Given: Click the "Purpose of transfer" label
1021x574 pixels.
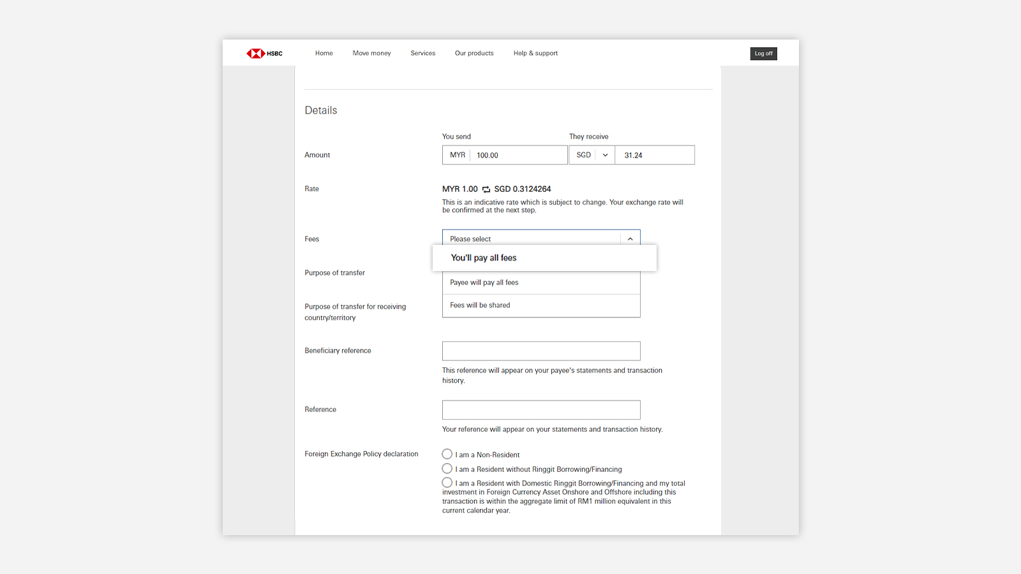Looking at the screenshot, I should pos(335,273).
